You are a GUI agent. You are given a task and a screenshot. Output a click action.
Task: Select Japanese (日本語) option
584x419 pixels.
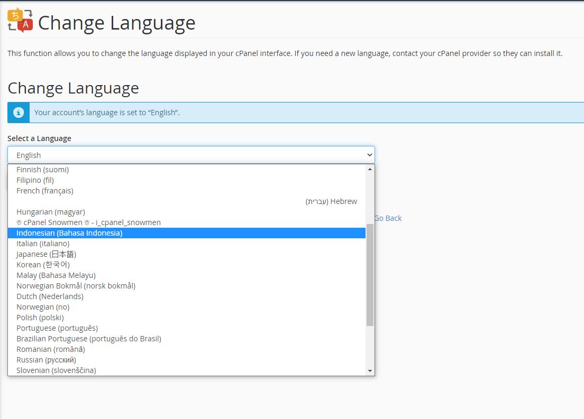click(x=187, y=254)
